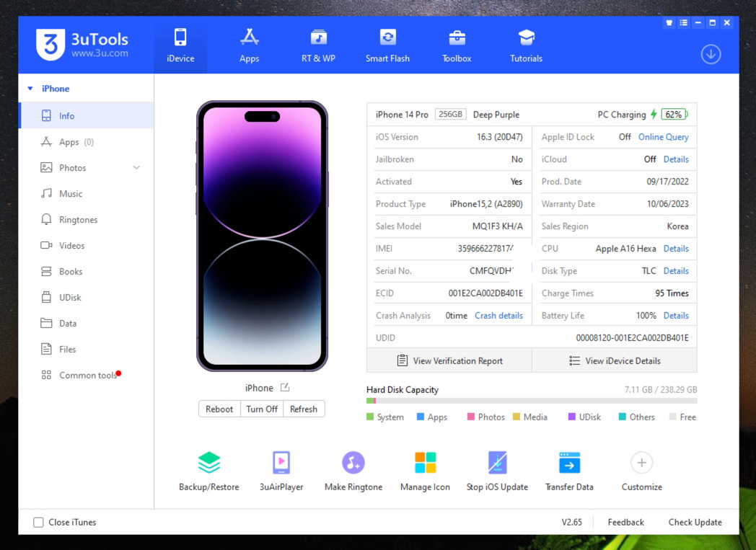Viewport: 756px width, 550px height.
Task: Click Check Update in the status bar
Action: [695, 522]
